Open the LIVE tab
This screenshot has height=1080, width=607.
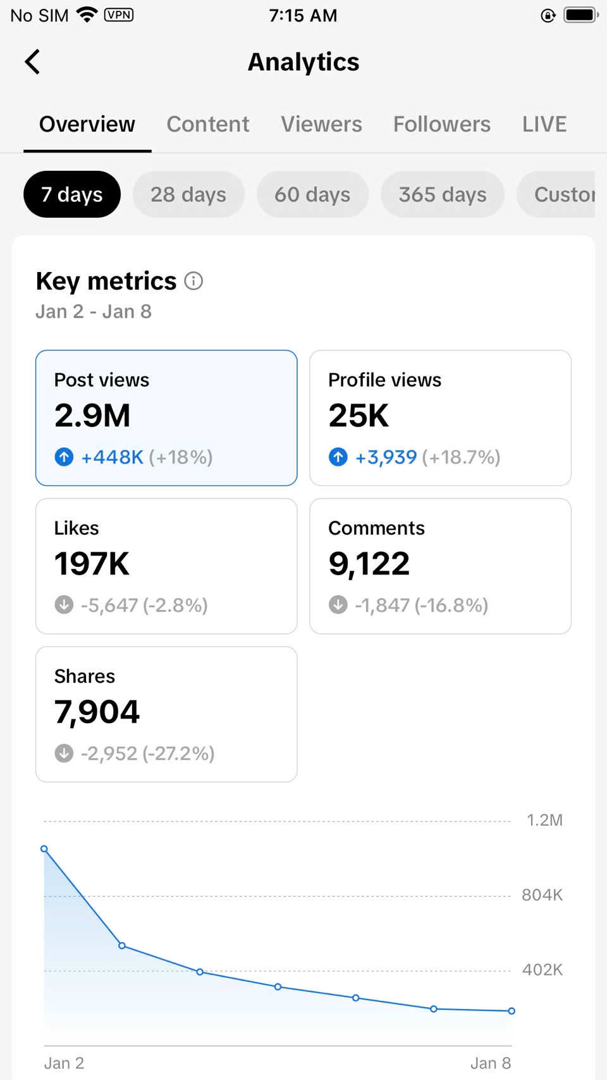[544, 124]
